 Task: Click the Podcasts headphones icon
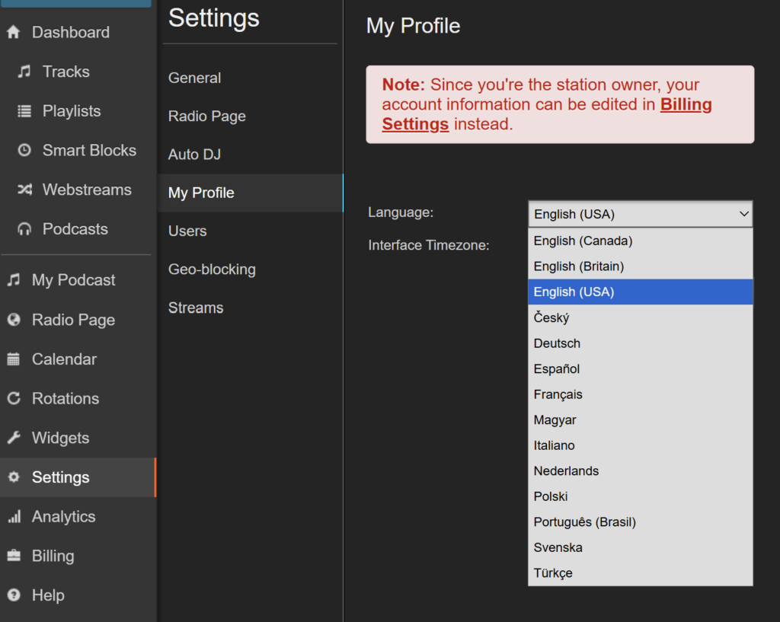(x=24, y=228)
